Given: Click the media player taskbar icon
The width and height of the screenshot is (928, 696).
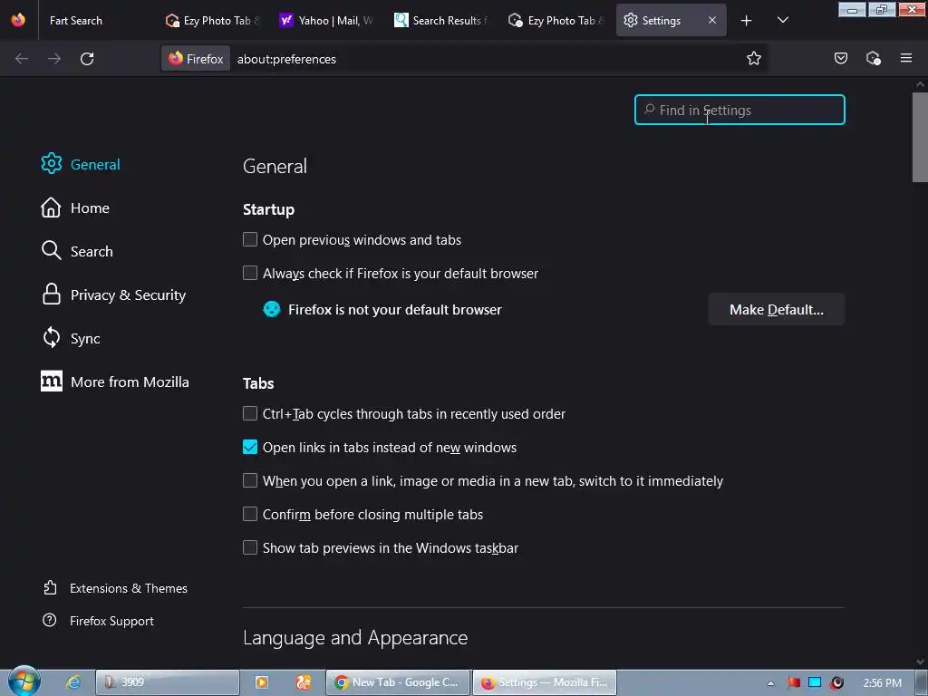Looking at the screenshot, I should [x=262, y=682].
